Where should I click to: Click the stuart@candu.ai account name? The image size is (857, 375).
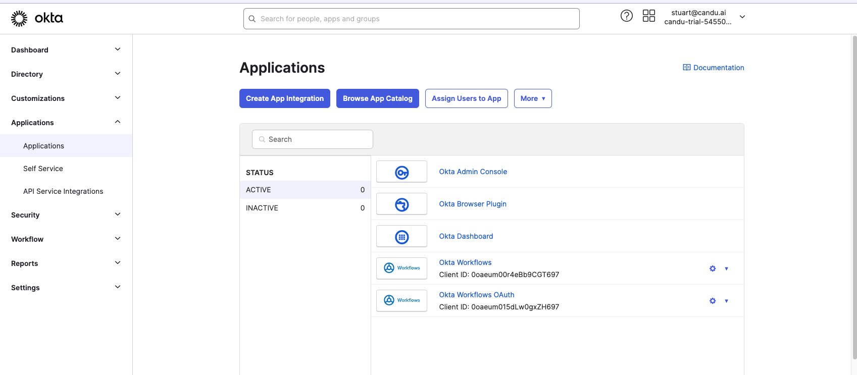tap(698, 13)
